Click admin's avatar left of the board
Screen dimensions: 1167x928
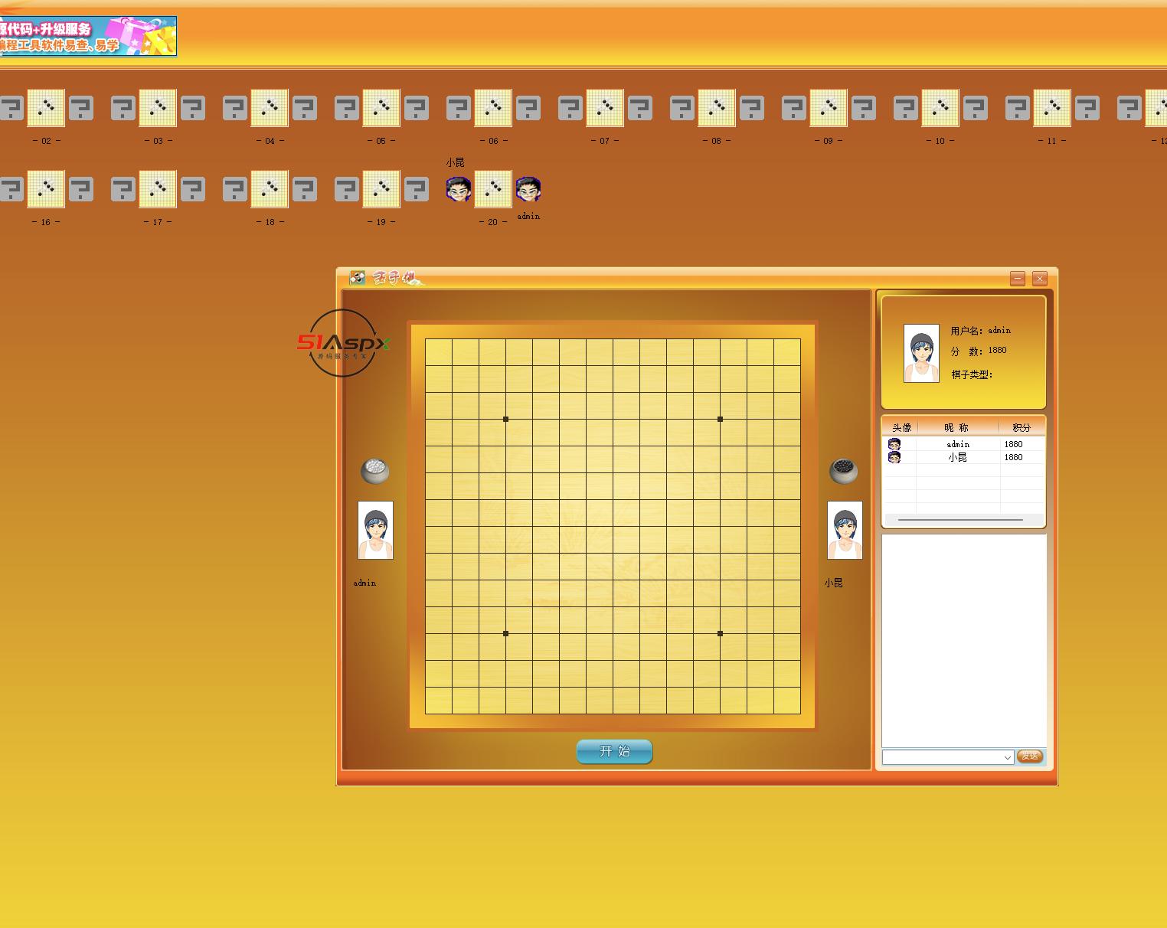(x=375, y=531)
